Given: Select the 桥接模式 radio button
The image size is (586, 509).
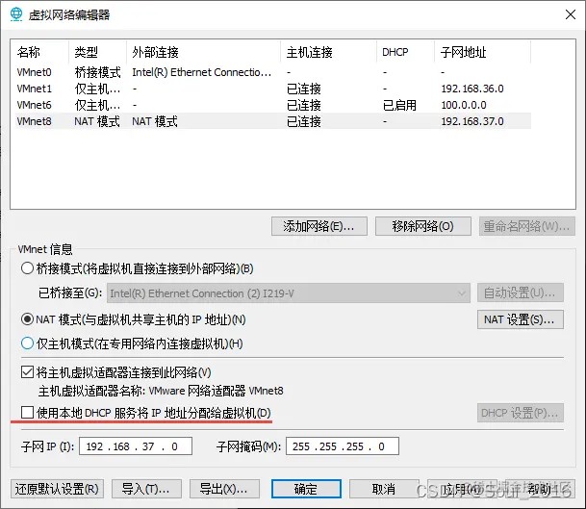Looking at the screenshot, I should [x=27, y=268].
